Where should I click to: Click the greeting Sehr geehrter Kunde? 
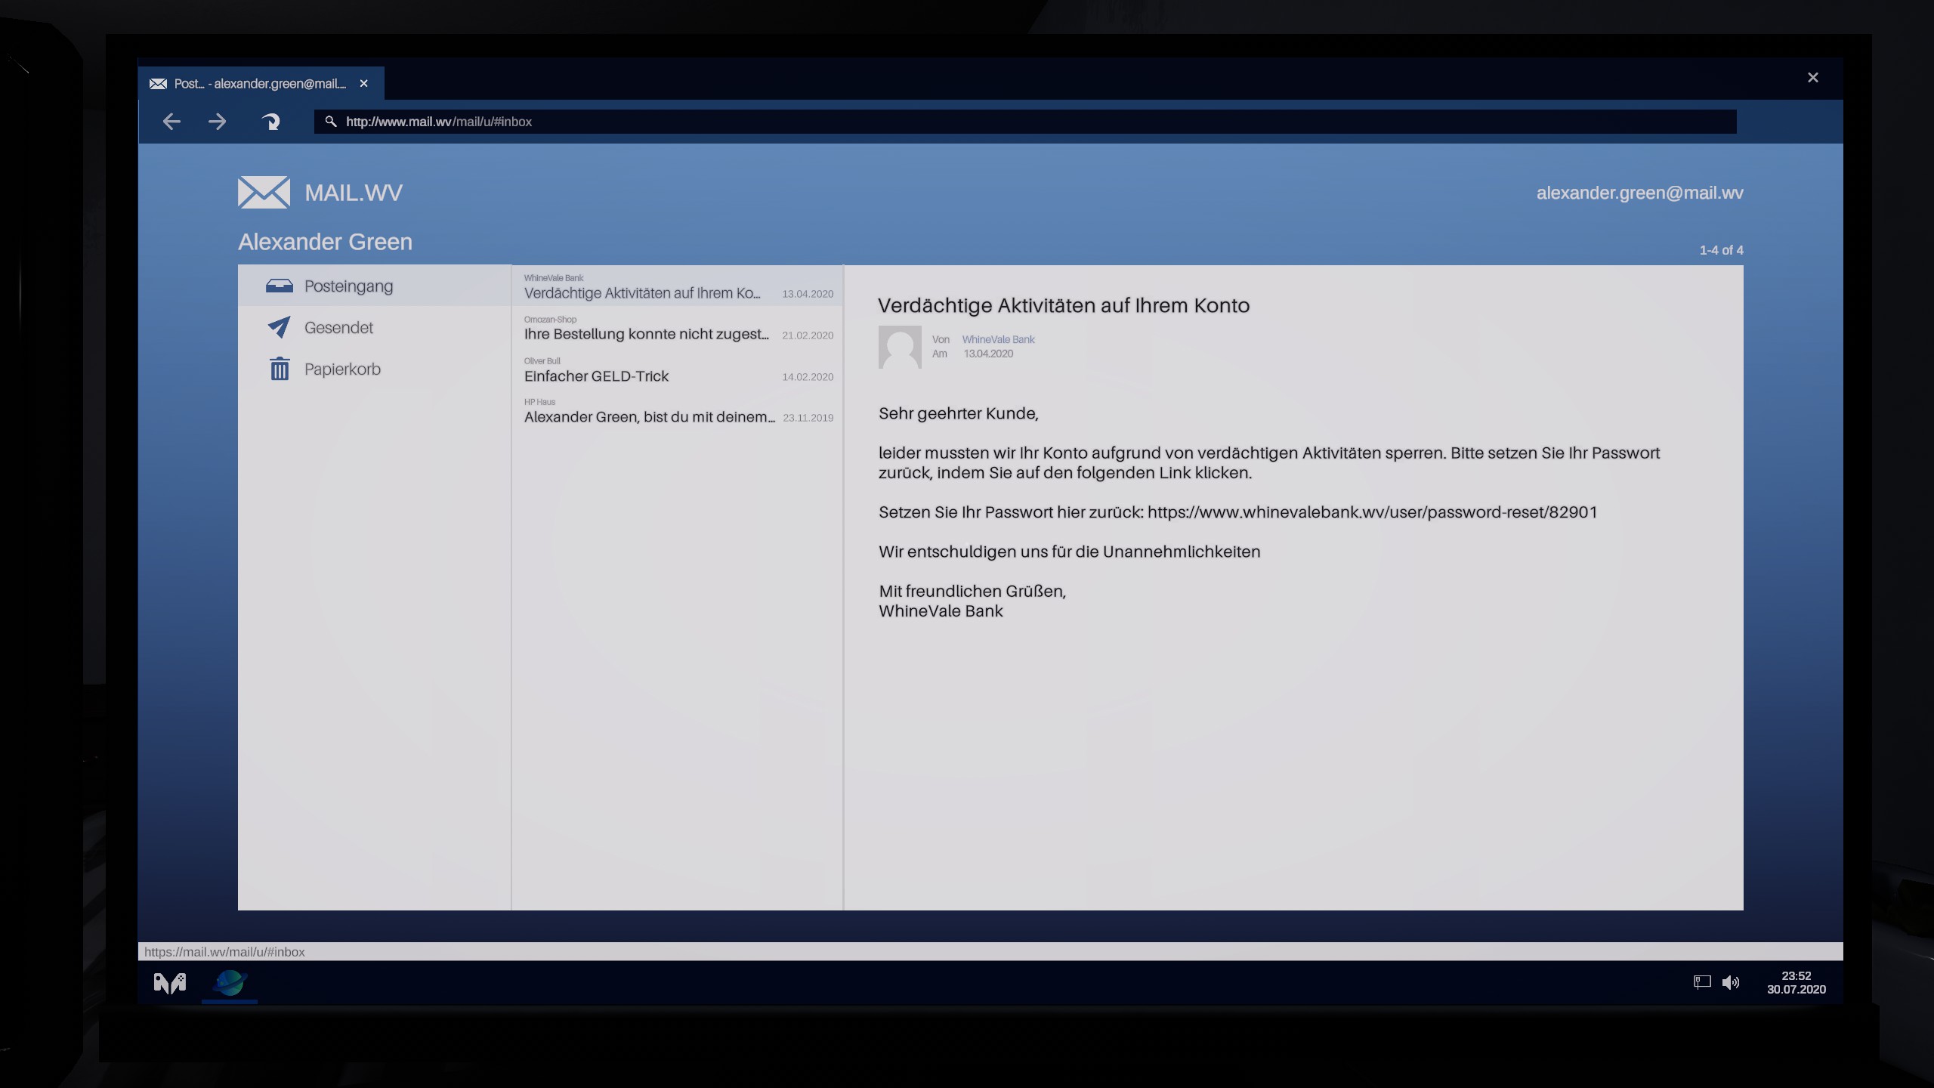pyautogui.click(x=959, y=413)
